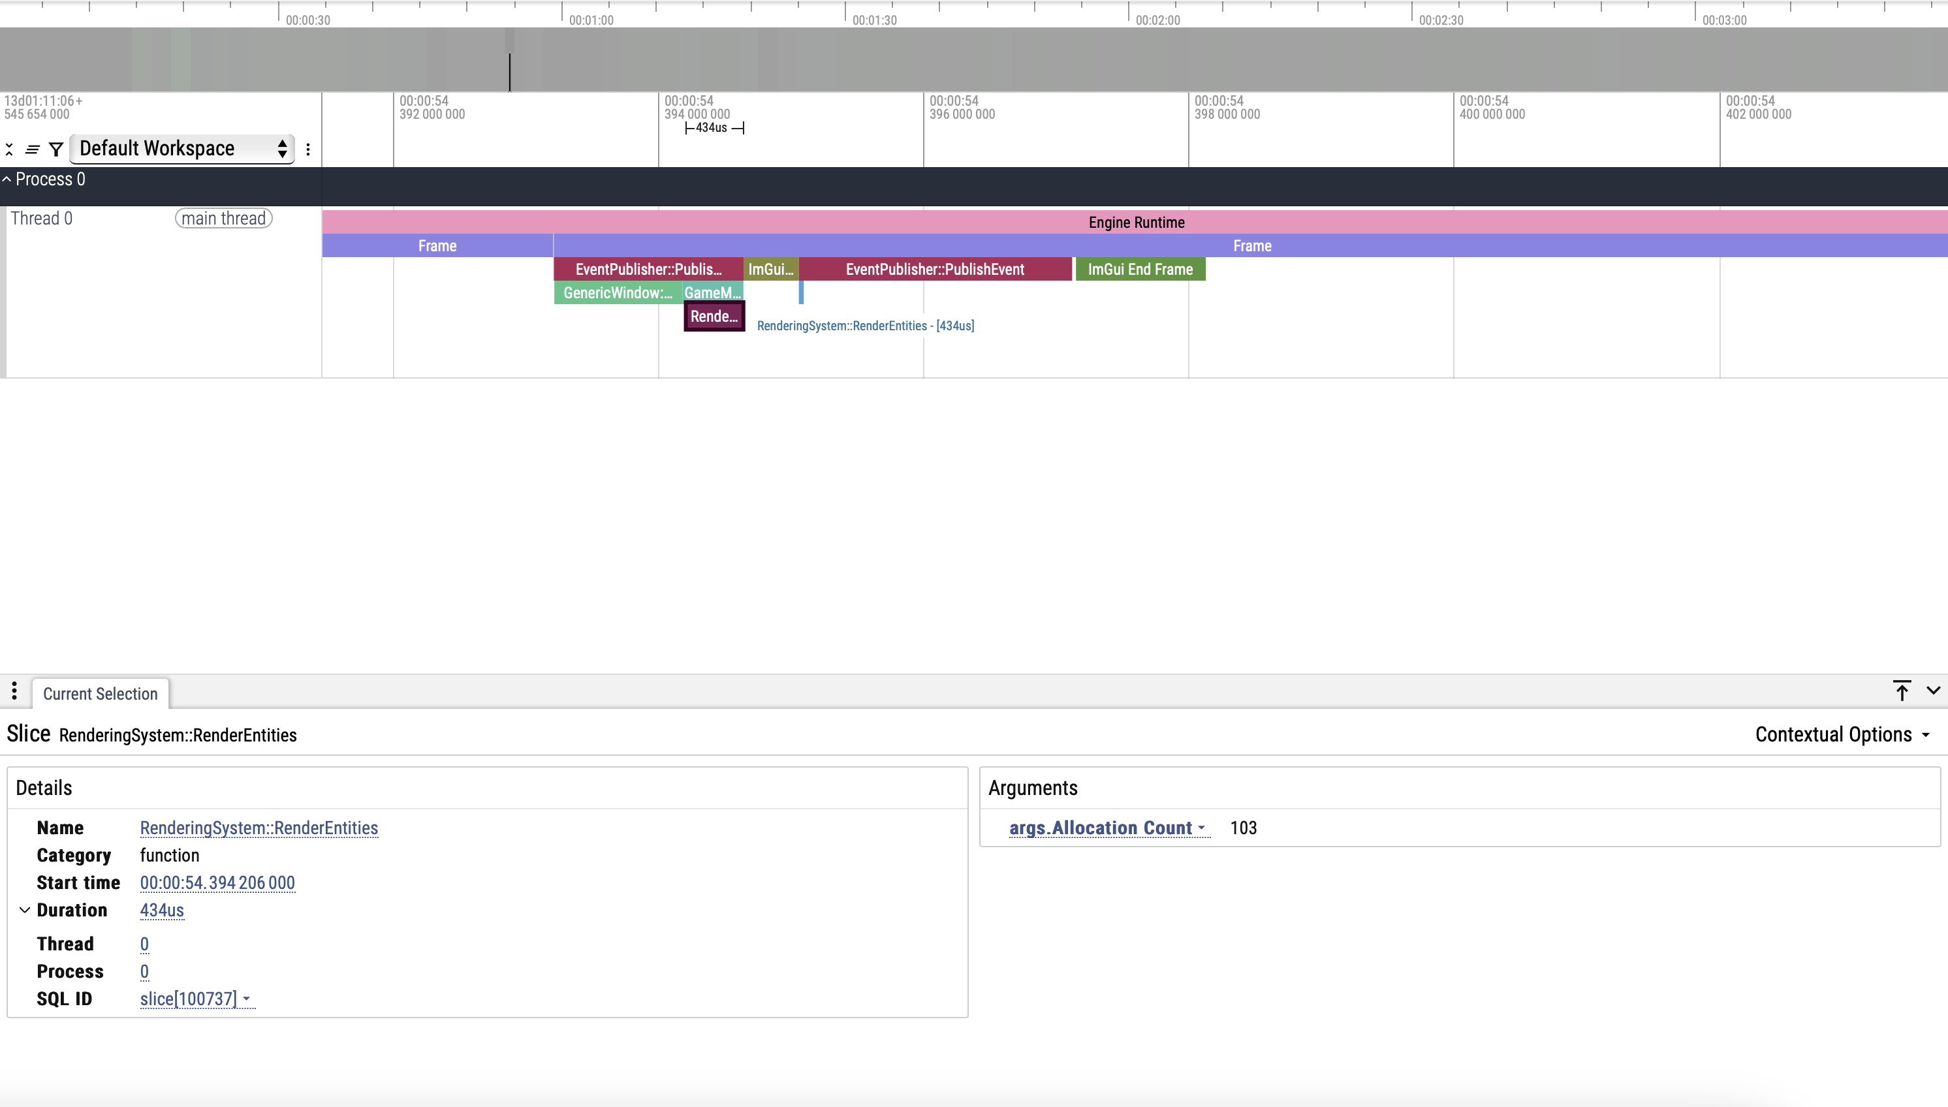Click the collapse all tracks icon
Image resolution: width=1948 pixels, height=1107 pixels.
[9, 149]
